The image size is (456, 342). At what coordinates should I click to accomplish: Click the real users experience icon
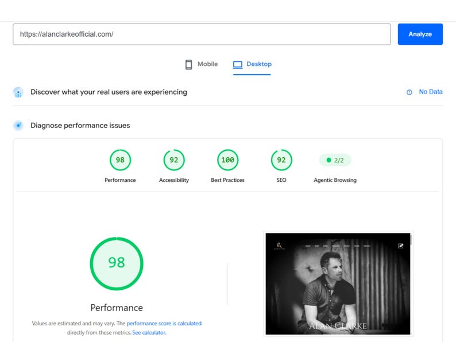click(x=18, y=92)
